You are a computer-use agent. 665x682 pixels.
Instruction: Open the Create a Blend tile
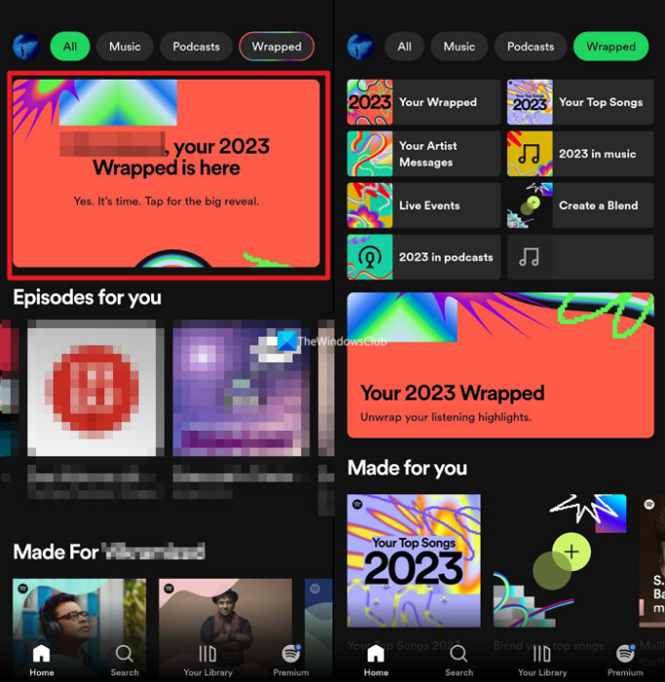pyautogui.click(x=580, y=206)
